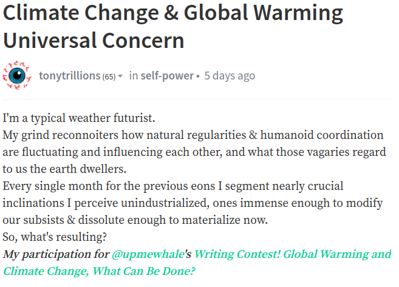Image resolution: width=399 pixels, height=287 pixels.
Task: Expand the dropdown caret beside tonytrillions
Action: (x=120, y=76)
